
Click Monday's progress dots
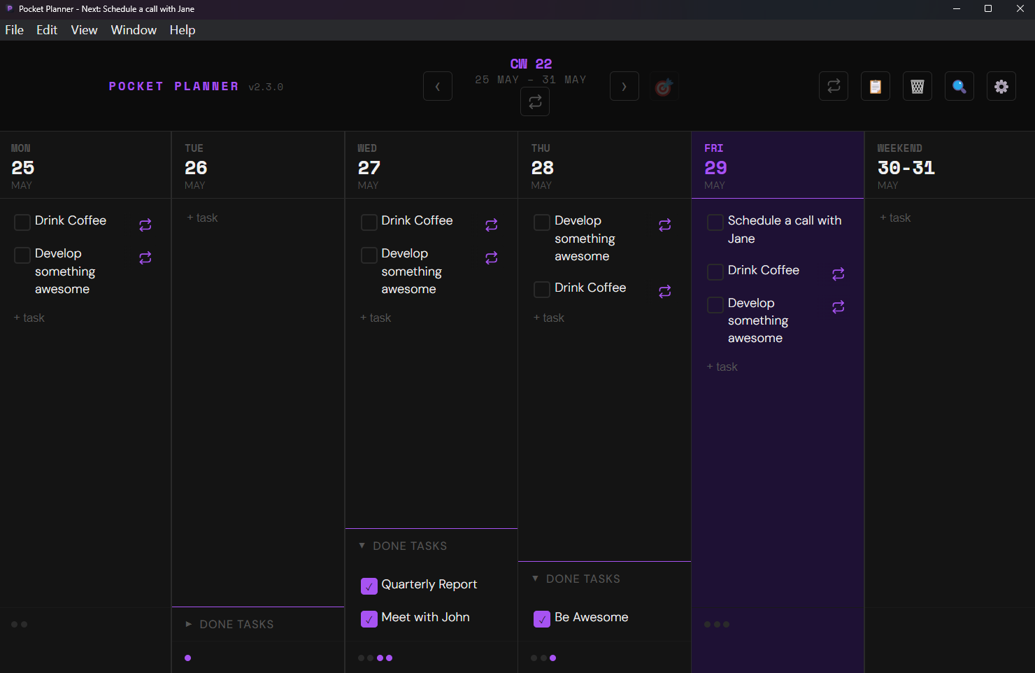19,624
